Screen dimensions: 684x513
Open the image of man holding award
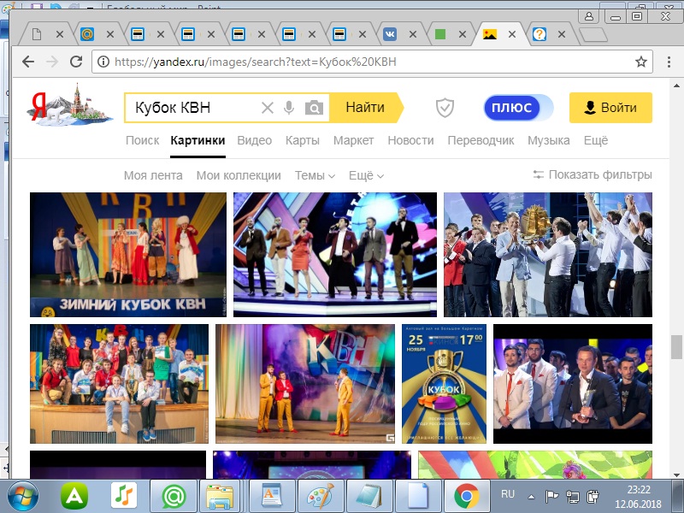click(573, 384)
